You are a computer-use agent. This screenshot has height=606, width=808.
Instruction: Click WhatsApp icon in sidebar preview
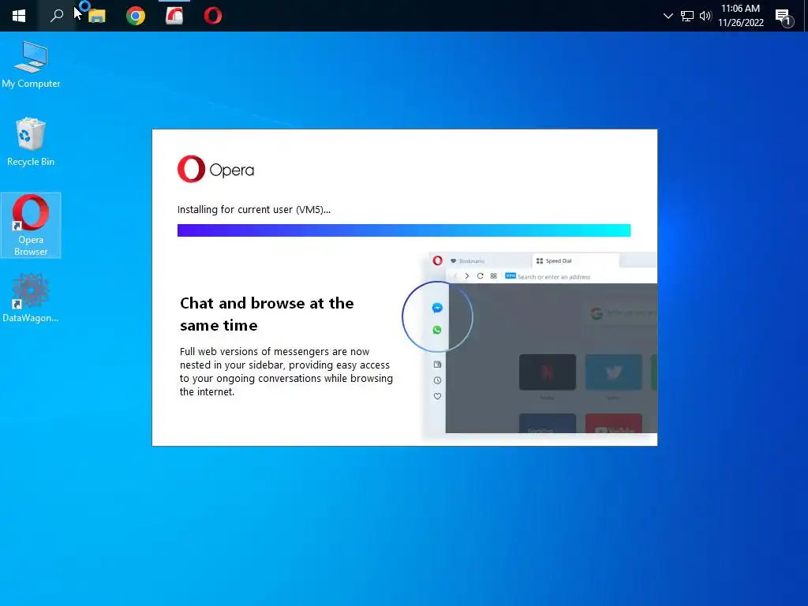437,330
